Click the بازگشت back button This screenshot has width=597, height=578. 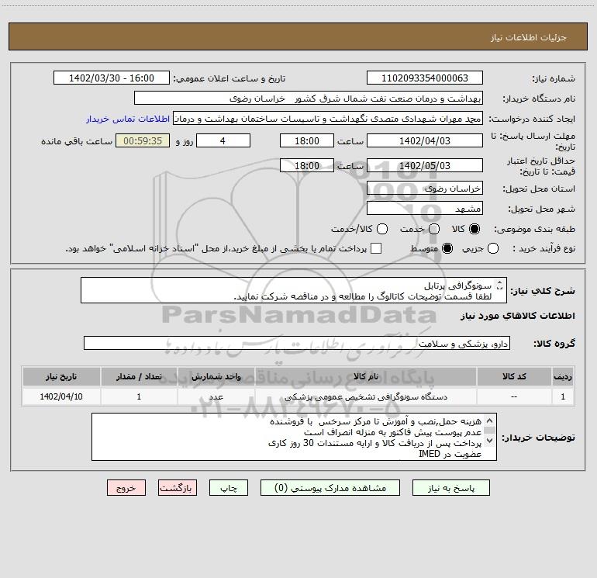click(x=178, y=488)
